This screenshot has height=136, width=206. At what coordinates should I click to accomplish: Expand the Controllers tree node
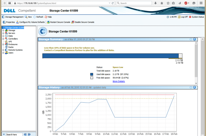3,39
